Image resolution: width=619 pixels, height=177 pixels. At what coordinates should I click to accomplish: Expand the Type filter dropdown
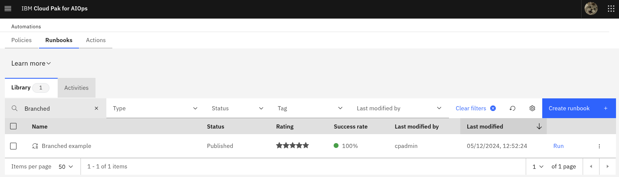click(x=155, y=108)
